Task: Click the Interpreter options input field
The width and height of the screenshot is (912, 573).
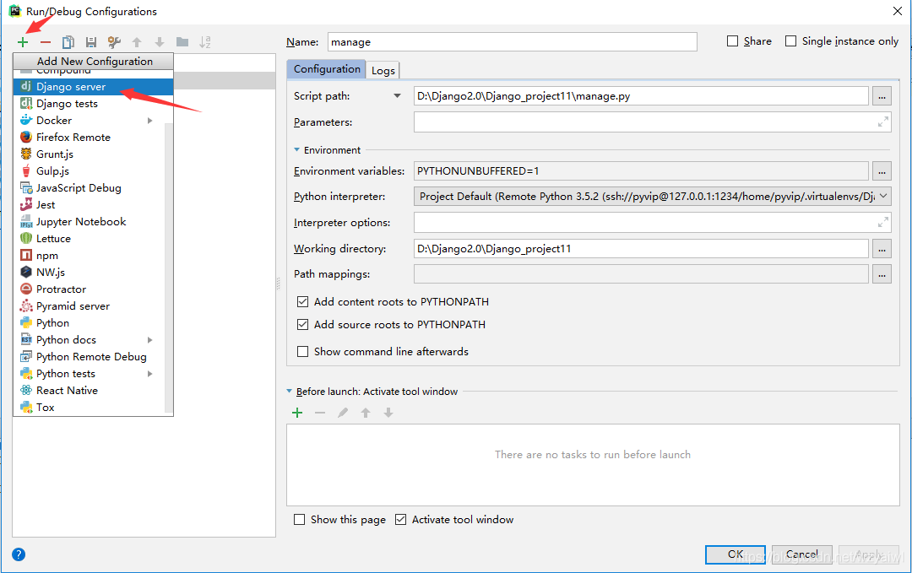Action: click(653, 223)
